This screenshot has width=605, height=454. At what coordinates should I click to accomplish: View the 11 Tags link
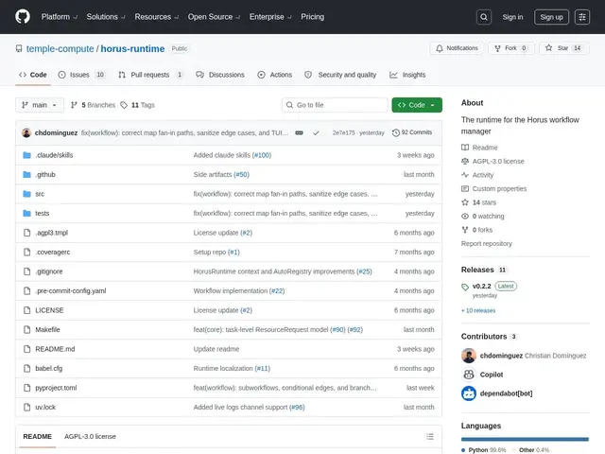pos(137,105)
